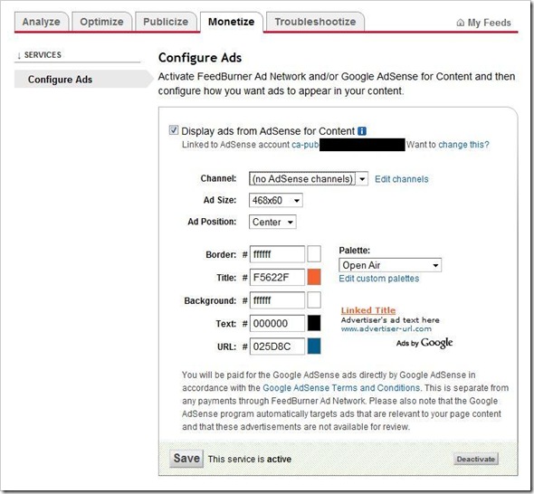Click the URL color hex field
534x494 pixels.
[277, 347]
